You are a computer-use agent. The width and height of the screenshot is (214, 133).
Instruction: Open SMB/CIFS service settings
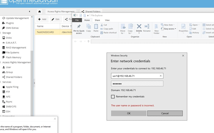[x=9, y=106]
